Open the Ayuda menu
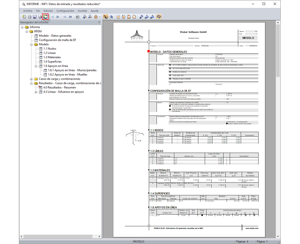Image resolution: width=300 pixels, height=244 pixels. tap(94, 11)
